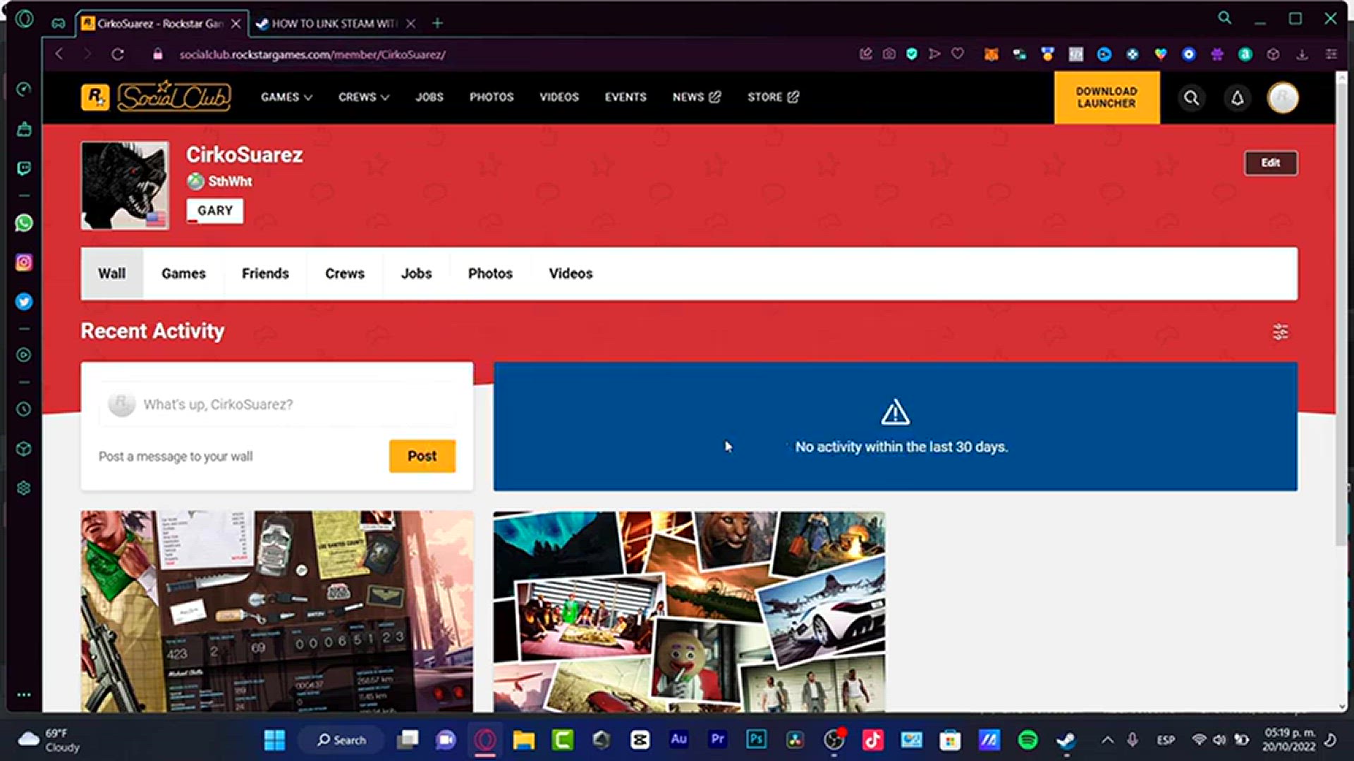Screen dimensions: 1354x761
Task: Open notifications bell icon
Action: click(x=1237, y=98)
